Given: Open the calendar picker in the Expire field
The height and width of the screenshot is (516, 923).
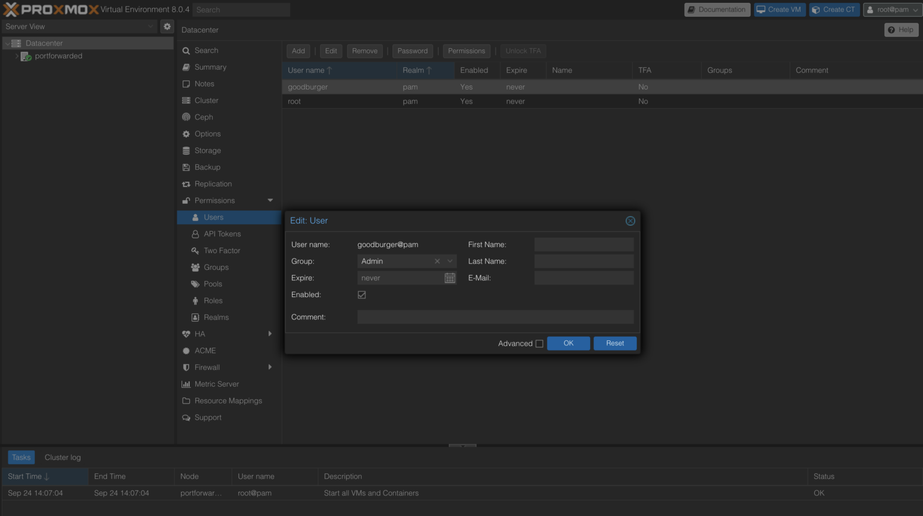Looking at the screenshot, I should pyautogui.click(x=450, y=277).
